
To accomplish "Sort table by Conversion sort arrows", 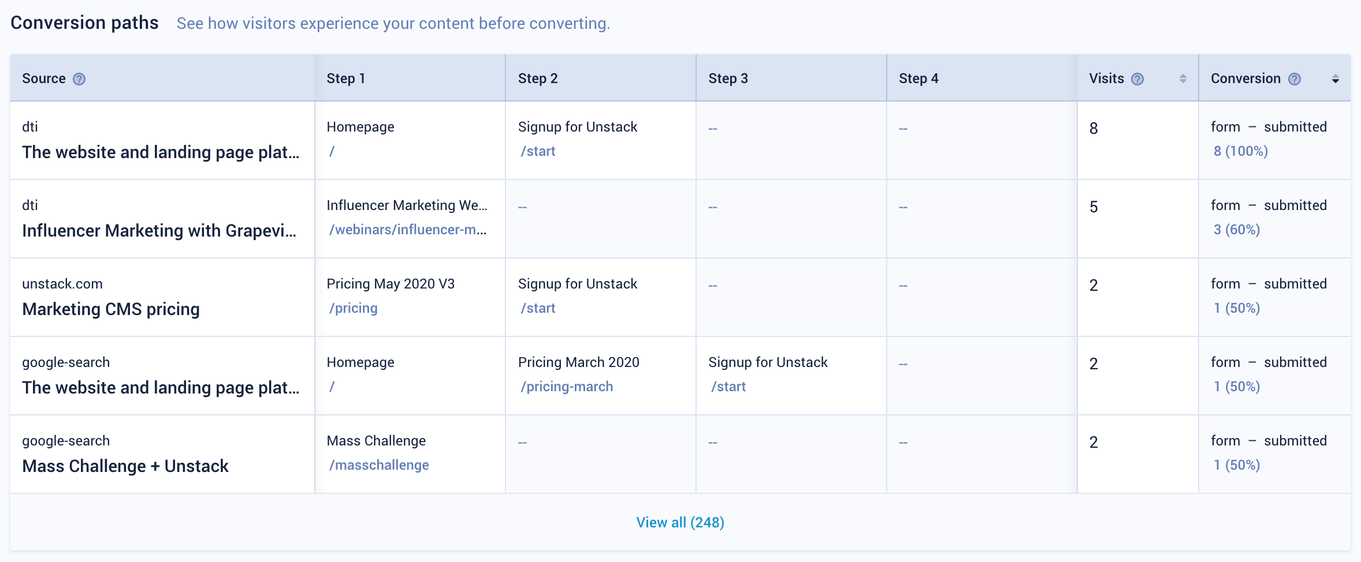I will coord(1336,79).
